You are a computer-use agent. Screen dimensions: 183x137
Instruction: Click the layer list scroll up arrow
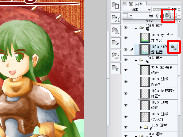(179, 21)
